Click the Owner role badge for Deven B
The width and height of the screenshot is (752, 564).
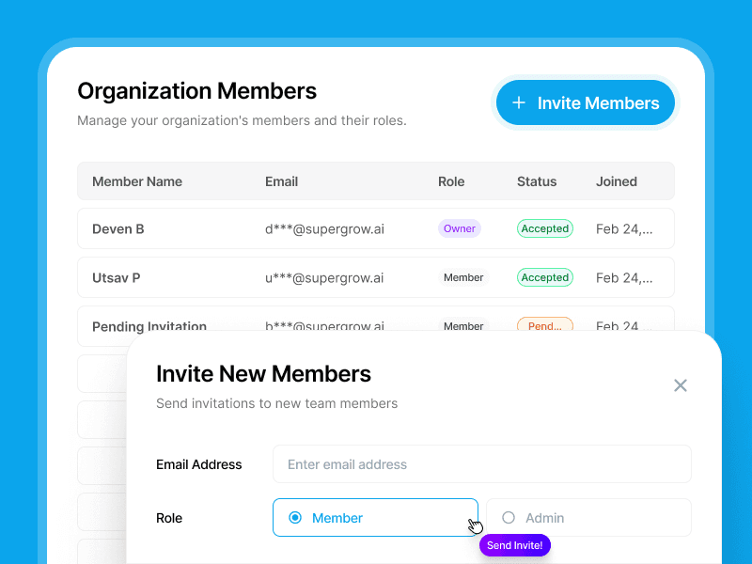[459, 227]
